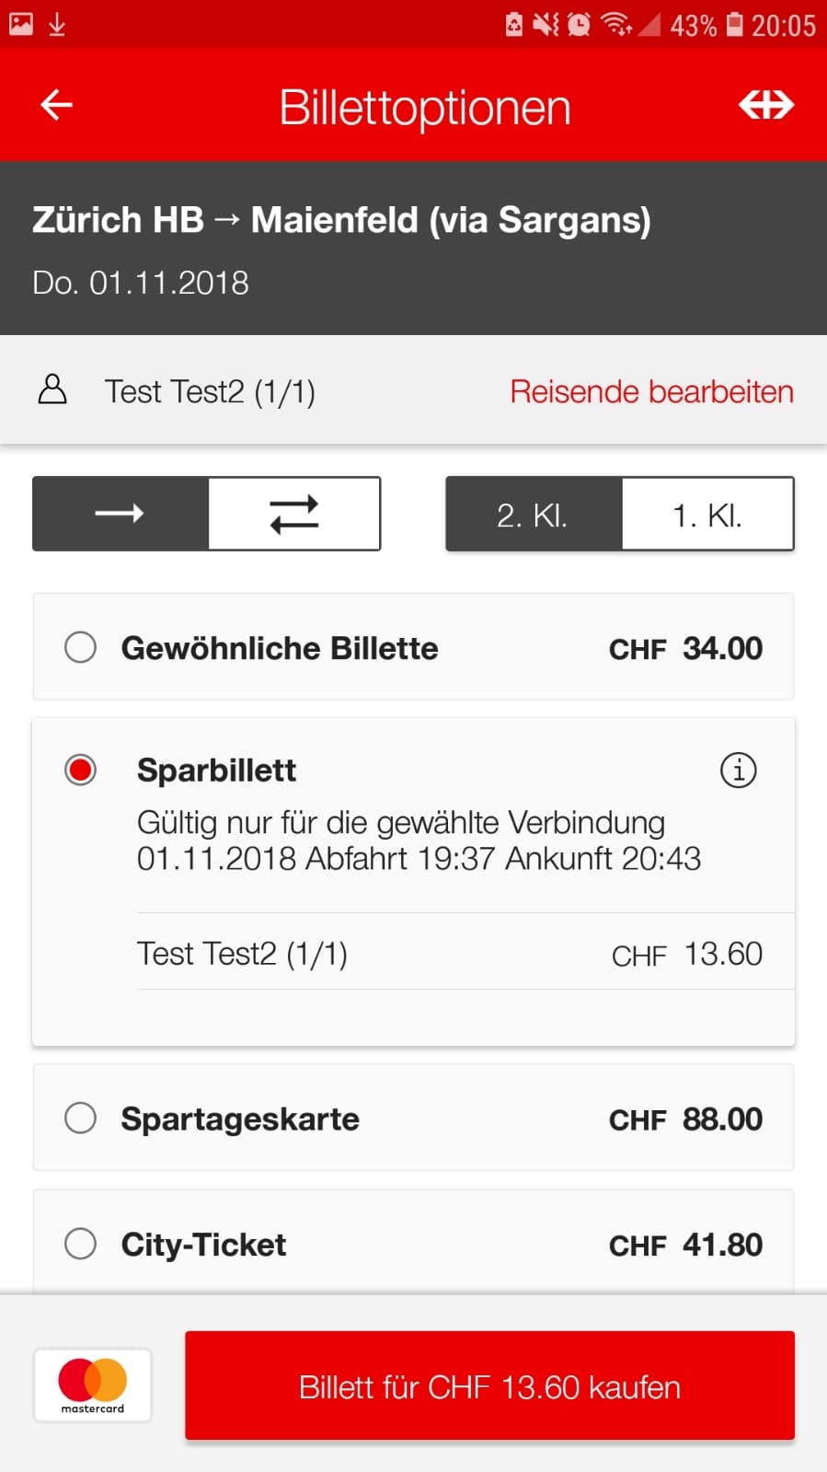Tap the back arrow icon

tap(56, 105)
